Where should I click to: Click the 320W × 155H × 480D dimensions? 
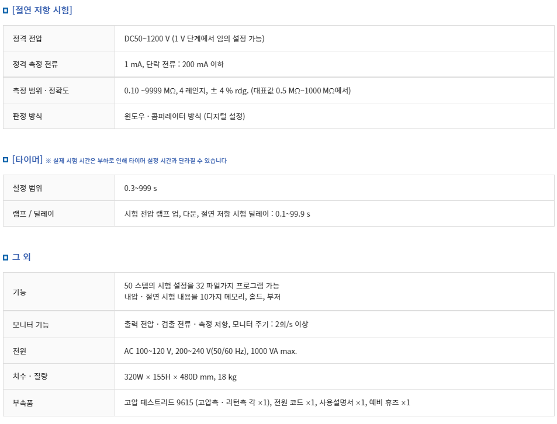pyautogui.click(x=181, y=377)
